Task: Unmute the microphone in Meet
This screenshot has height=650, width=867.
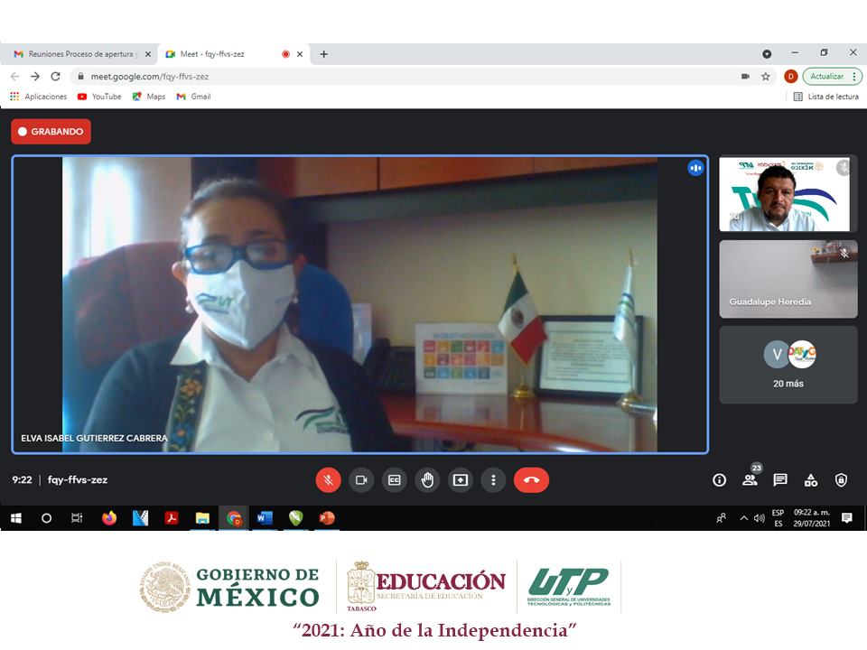Action: pyautogui.click(x=328, y=480)
